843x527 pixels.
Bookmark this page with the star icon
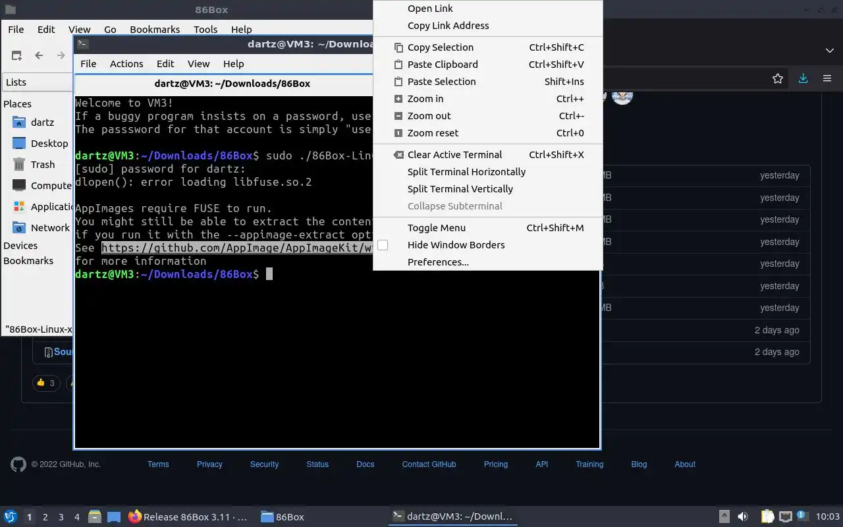778,78
